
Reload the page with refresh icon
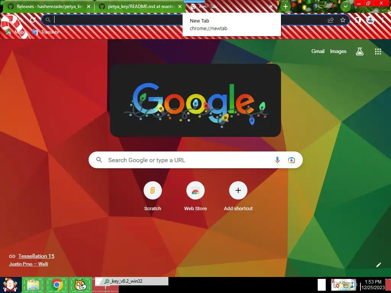click(33, 20)
